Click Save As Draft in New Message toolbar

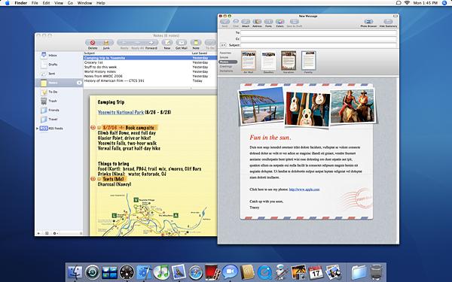click(x=295, y=22)
